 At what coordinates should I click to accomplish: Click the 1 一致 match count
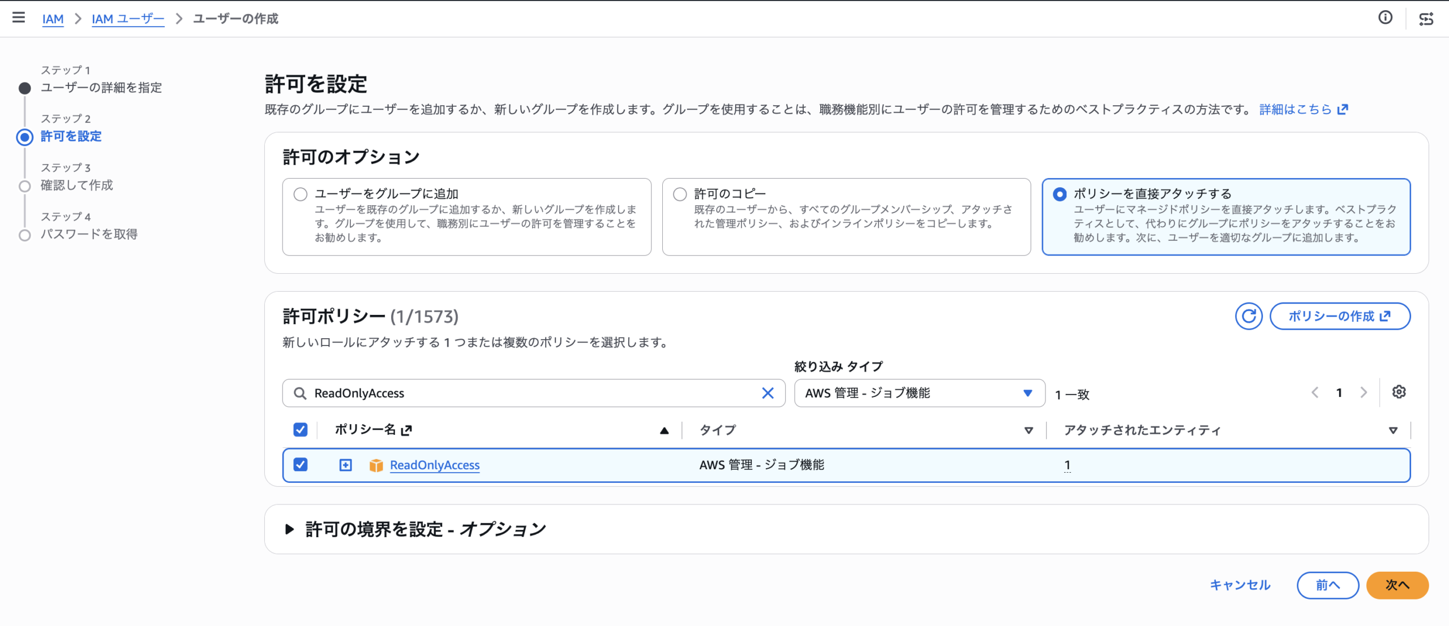click(1072, 394)
